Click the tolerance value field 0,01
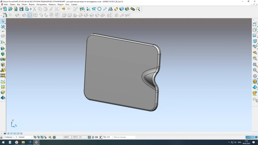The height and width of the screenshot is (145, 258). click(109, 137)
